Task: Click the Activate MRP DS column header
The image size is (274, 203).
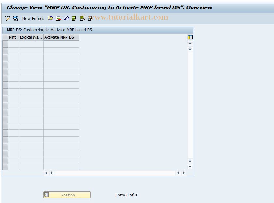Action: click(61, 37)
